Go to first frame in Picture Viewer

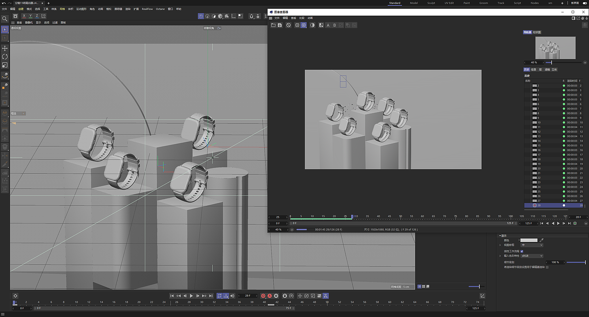tap(542, 223)
